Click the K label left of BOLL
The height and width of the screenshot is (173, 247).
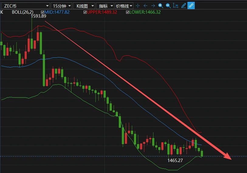2,12
